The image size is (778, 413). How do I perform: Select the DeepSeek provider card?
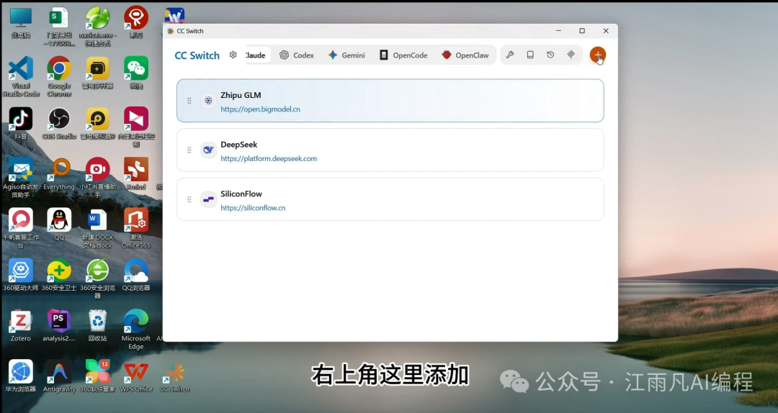pyautogui.click(x=390, y=150)
